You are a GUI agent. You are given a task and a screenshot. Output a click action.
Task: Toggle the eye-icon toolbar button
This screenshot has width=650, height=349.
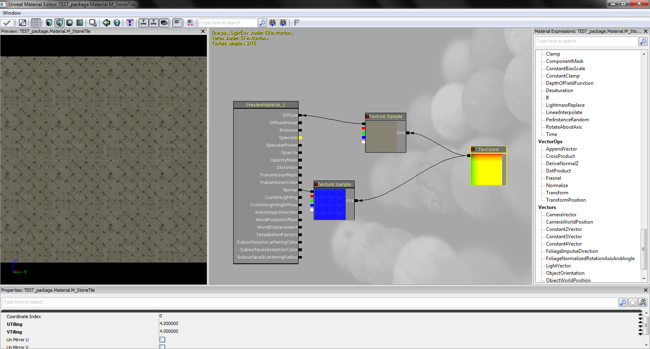click(164, 23)
